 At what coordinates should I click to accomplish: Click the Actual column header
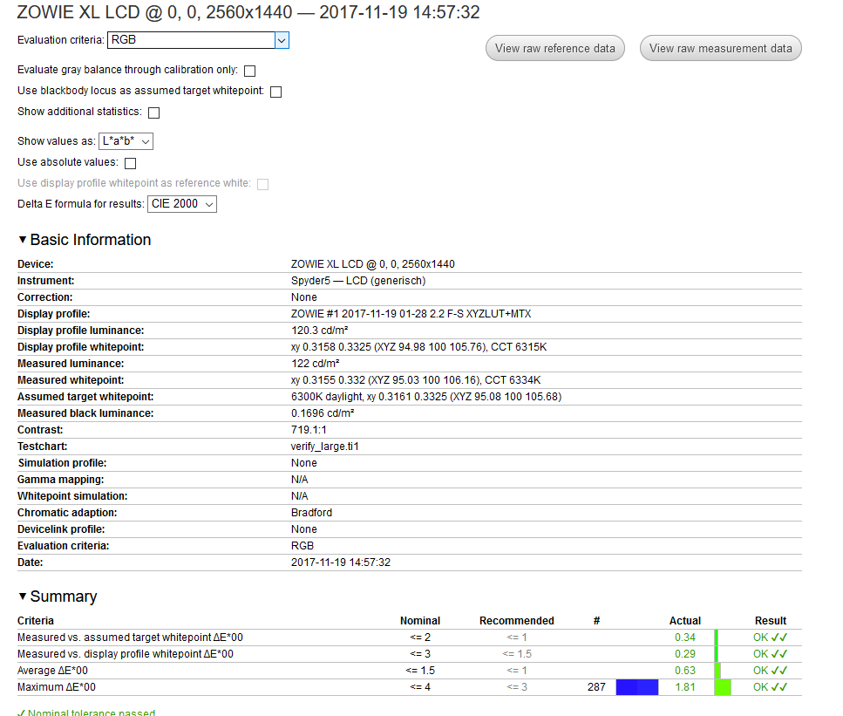pos(685,621)
